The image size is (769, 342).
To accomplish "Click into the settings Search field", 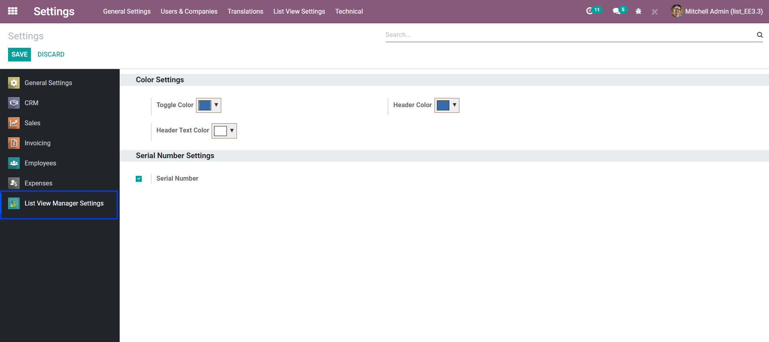I will pos(568,35).
